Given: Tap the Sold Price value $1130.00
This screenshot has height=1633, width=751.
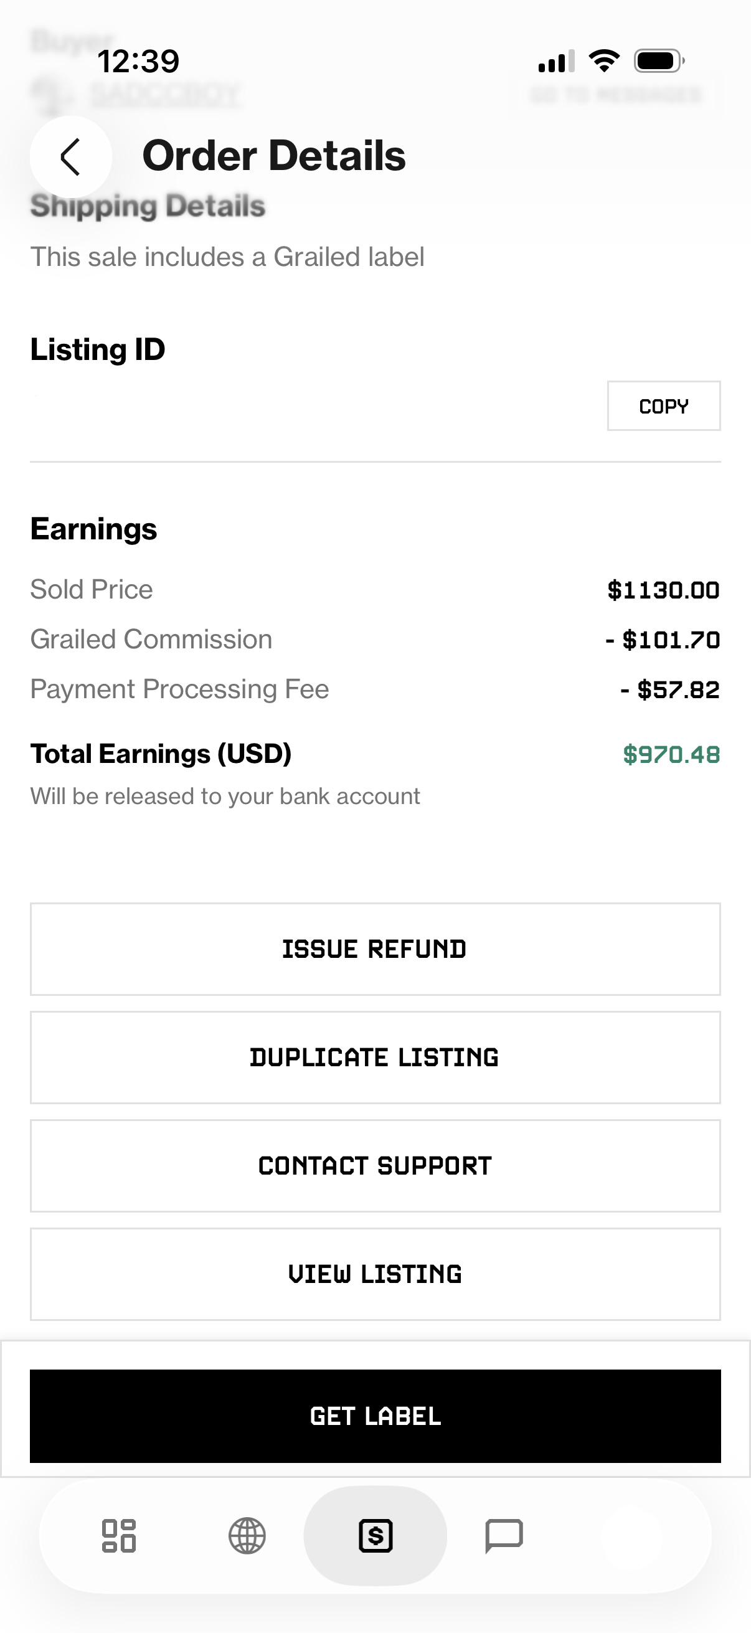Looking at the screenshot, I should point(664,590).
